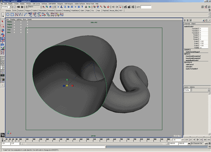Click the NURBS square shelf icon
211x152 pixels.
12,15
